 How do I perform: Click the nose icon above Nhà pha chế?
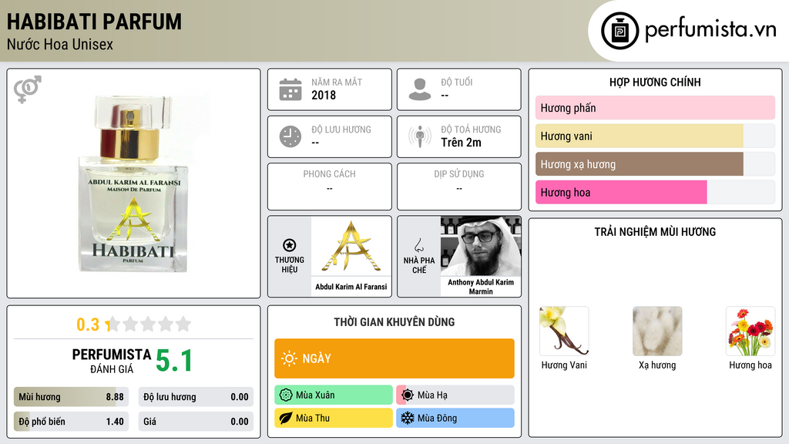click(418, 245)
